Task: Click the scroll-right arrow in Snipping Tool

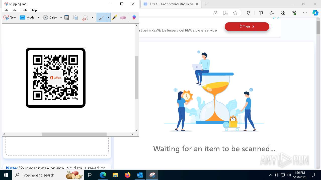Action: (x=132, y=134)
